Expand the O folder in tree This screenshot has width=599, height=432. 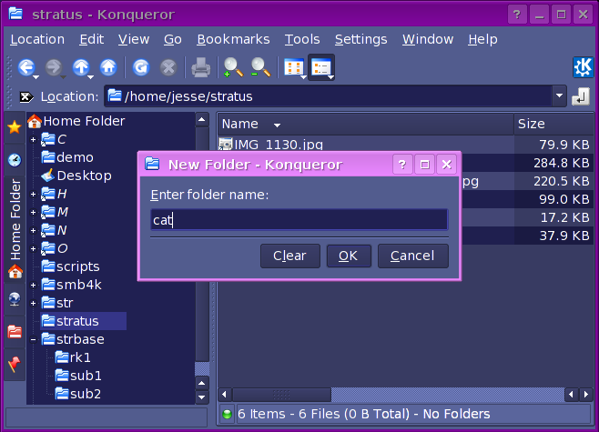coord(34,249)
